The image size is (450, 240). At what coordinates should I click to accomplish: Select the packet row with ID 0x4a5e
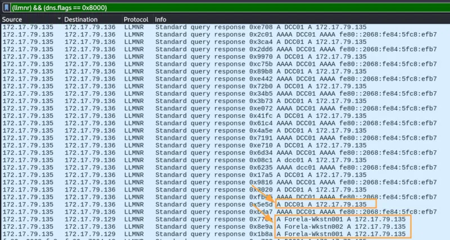pos(226,131)
